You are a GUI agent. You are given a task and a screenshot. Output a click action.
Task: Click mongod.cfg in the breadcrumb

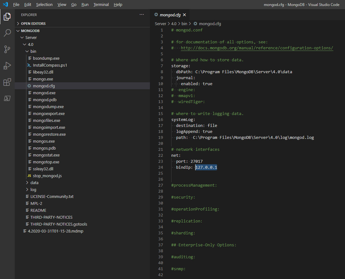[x=210, y=24]
